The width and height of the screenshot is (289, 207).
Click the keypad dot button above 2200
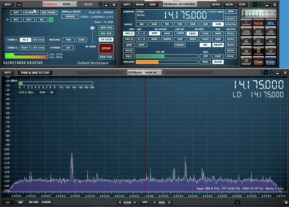[246, 22]
